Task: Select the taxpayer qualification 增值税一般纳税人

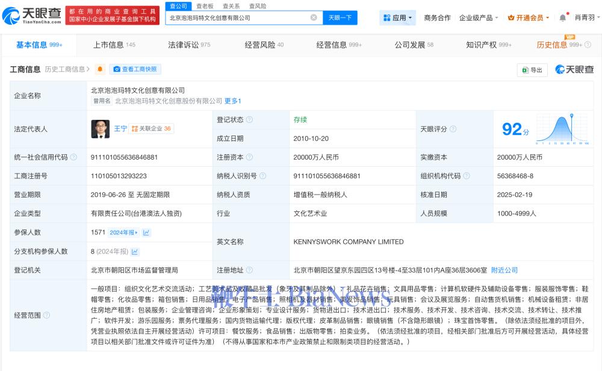Action: [320, 195]
